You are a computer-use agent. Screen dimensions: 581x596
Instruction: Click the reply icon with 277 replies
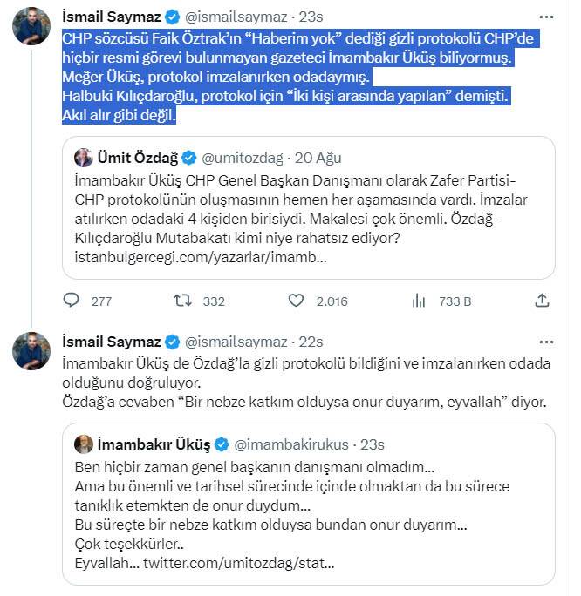pos(72,301)
